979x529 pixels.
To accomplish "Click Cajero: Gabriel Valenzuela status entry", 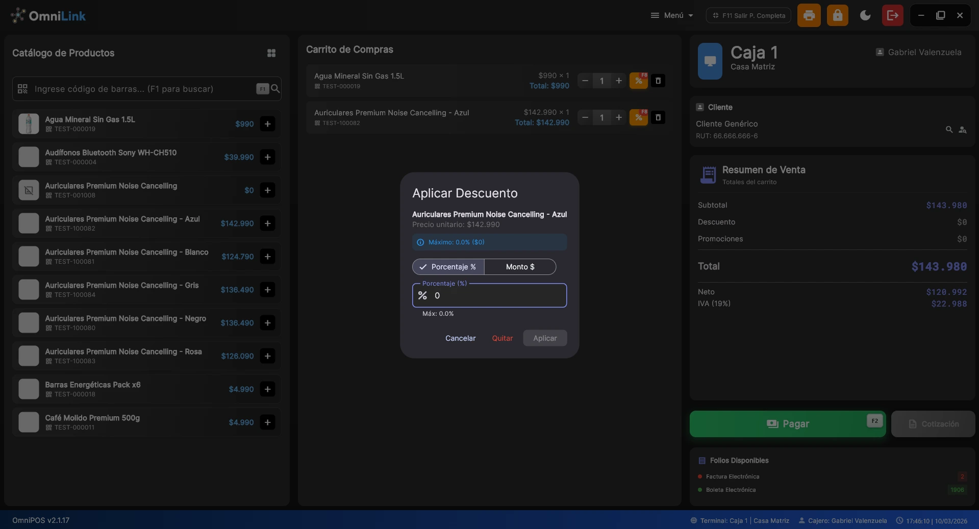I will pyautogui.click(x=843, y=521).
